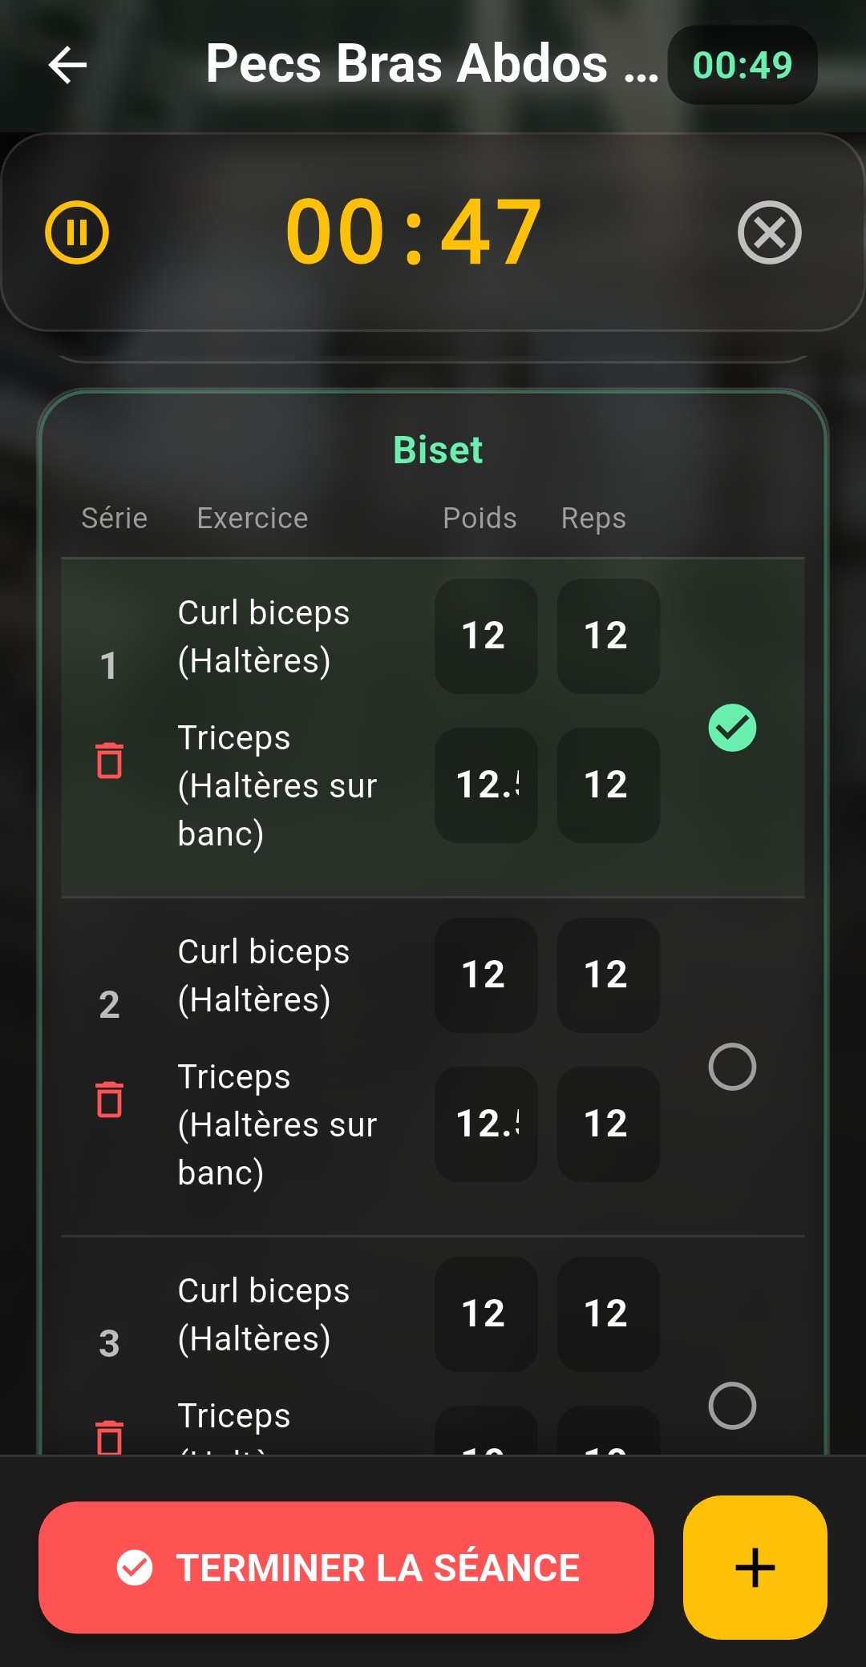
Task: Delete series 1 using its trash icon
Action: 110,762
